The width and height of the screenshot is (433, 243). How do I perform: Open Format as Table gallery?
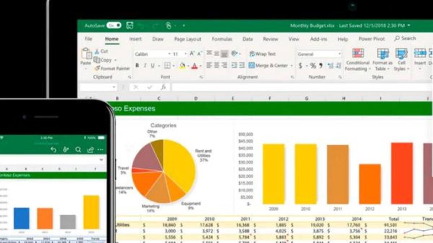coord(382,60)
